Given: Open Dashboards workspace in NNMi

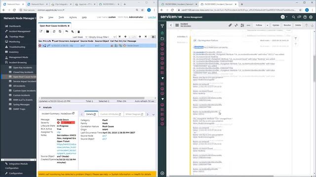Looking at the screenshot, I should [15, 26].
